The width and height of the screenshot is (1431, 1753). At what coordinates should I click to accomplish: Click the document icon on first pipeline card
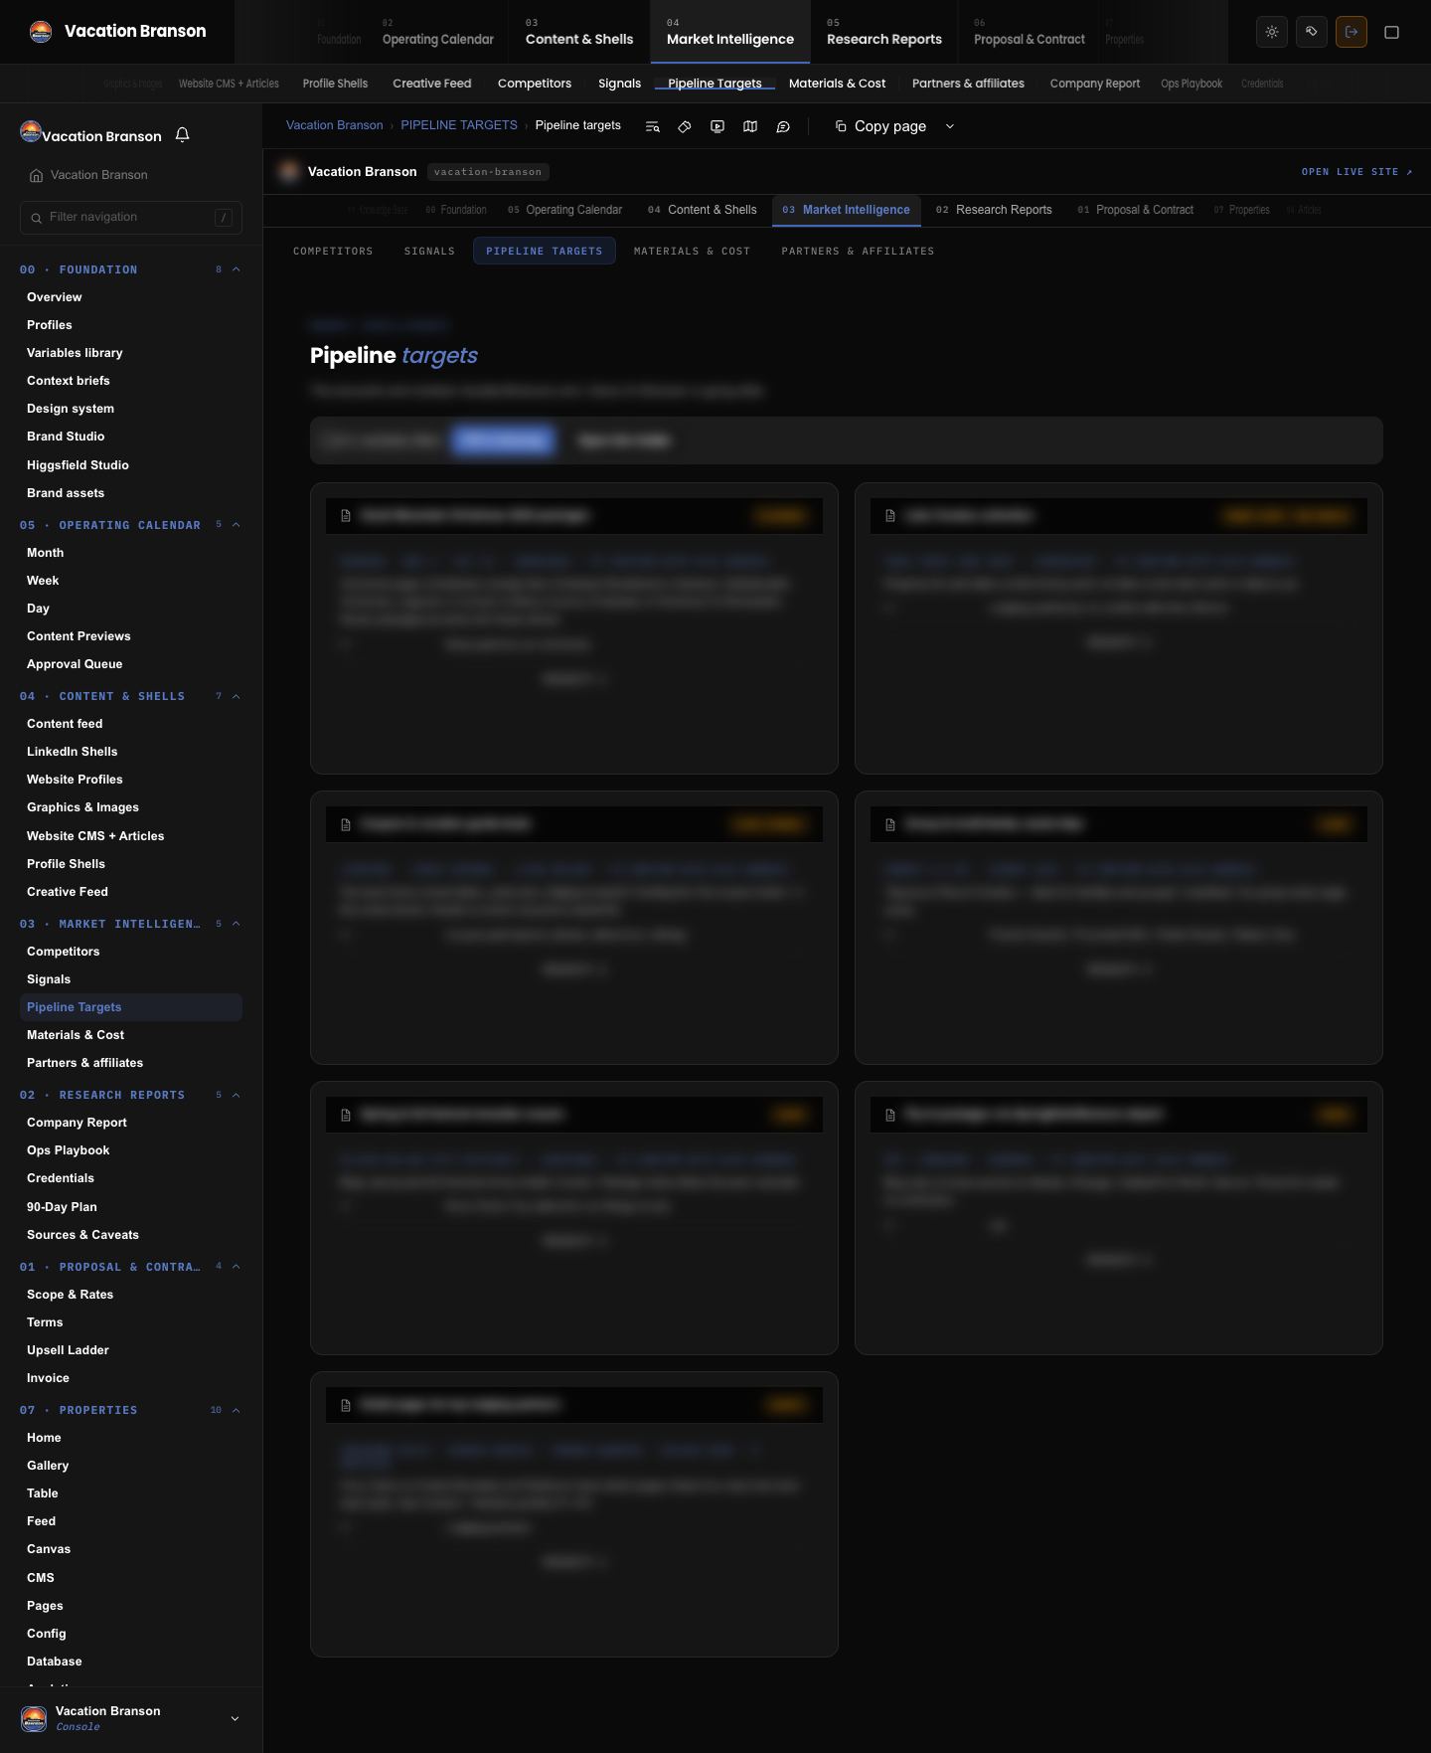(346, 515)
